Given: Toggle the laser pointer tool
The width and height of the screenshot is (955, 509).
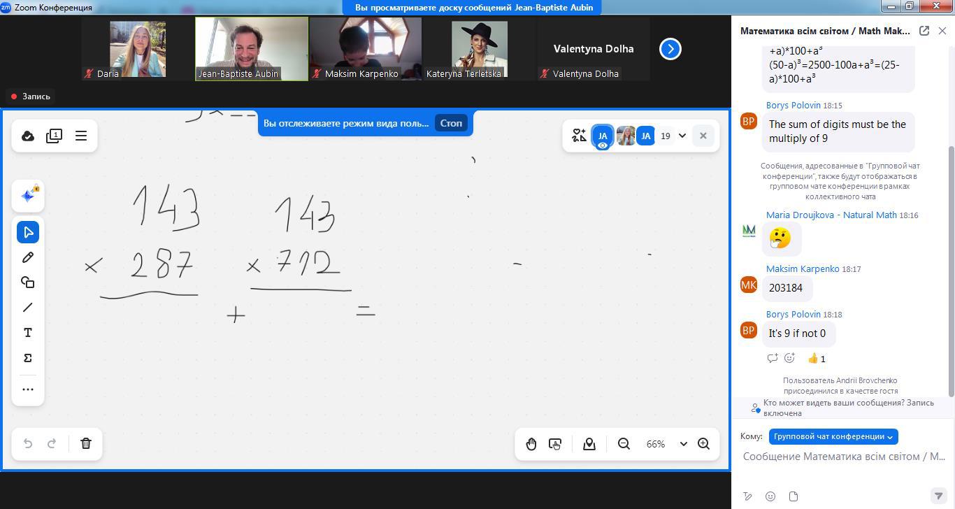Looking at the screenshot, I should pos(555,444).
